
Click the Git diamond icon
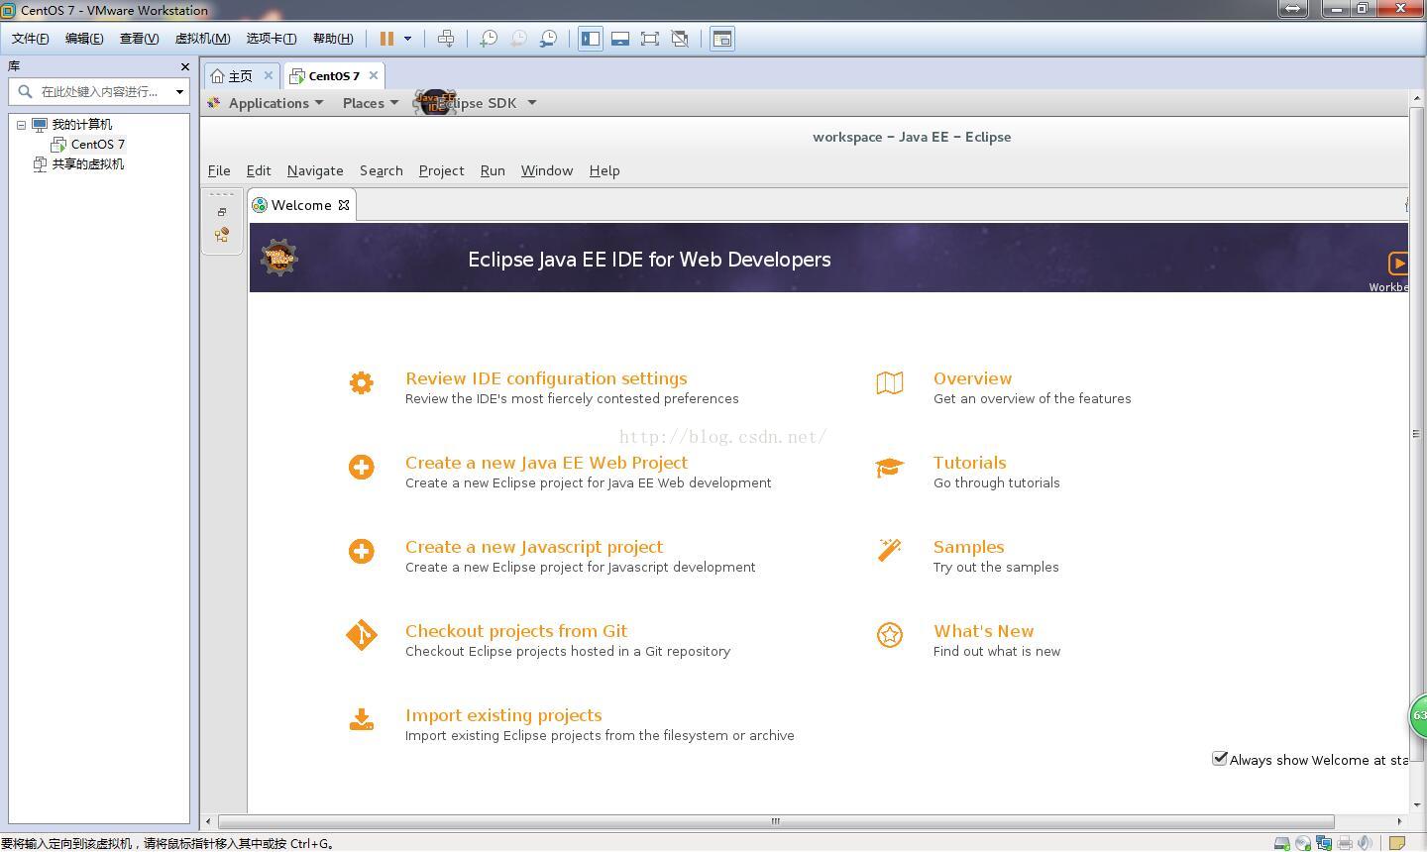pos(362,635)
